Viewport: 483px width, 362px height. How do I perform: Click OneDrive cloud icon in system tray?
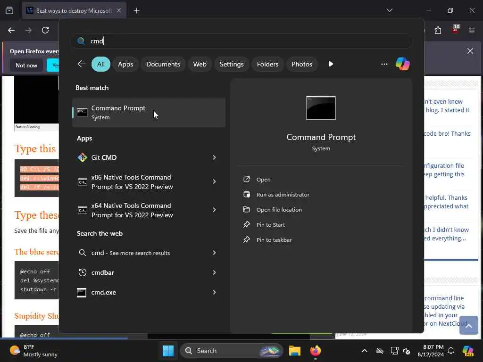point(380,351)
